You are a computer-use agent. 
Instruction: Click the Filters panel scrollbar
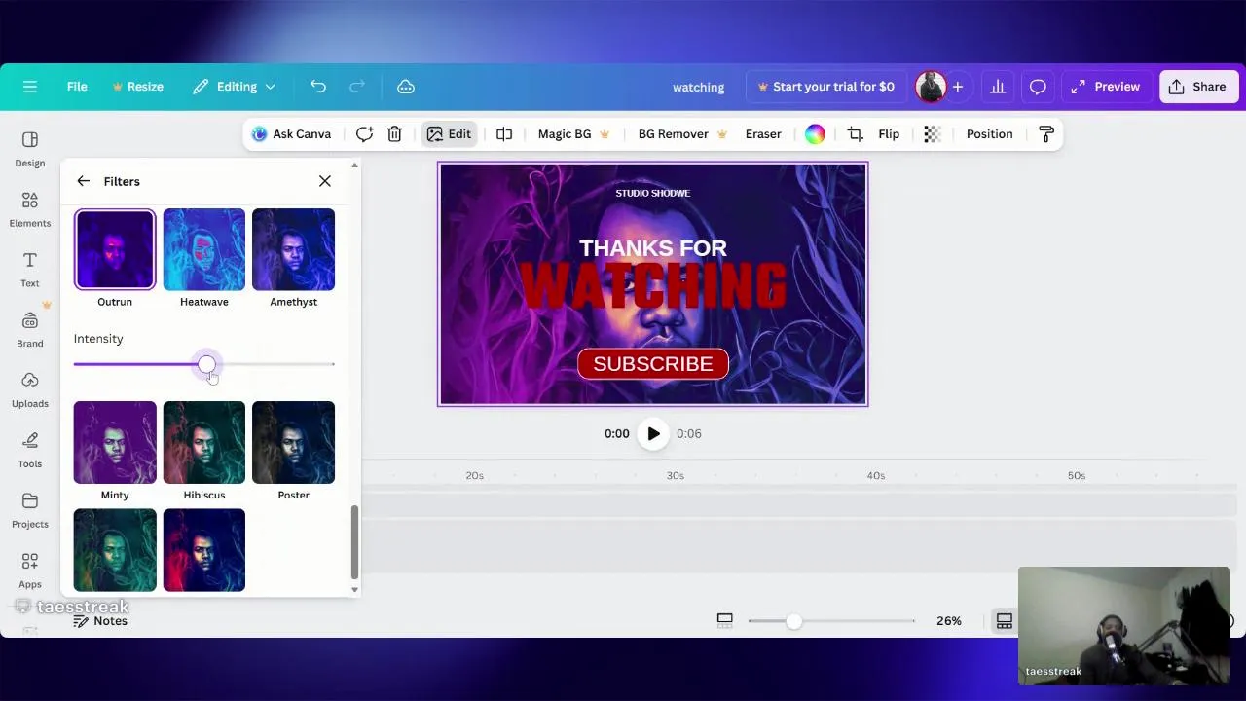pos(354,541)
